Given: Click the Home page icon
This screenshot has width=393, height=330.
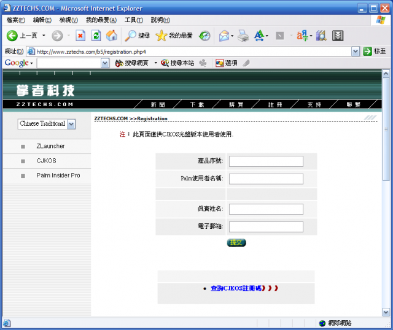Looking at the screenshot, I should tap(112, 36).
